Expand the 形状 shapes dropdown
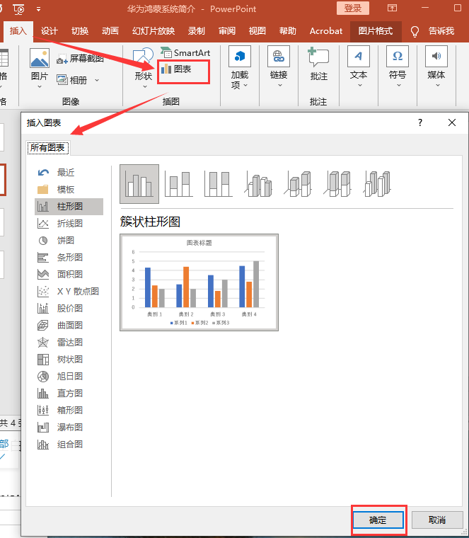 click(143, 80)
